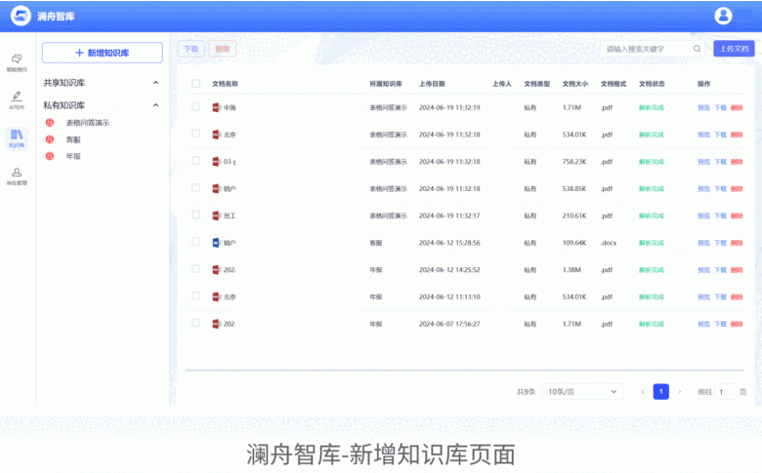Open the 10条/页 page size dropdown
The image size is (762, 473).
coord(582,391)
